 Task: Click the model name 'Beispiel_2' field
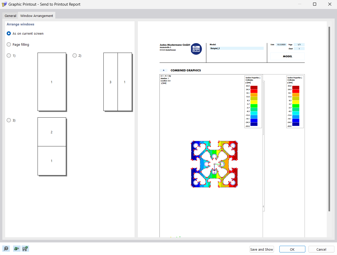(237, 48)
